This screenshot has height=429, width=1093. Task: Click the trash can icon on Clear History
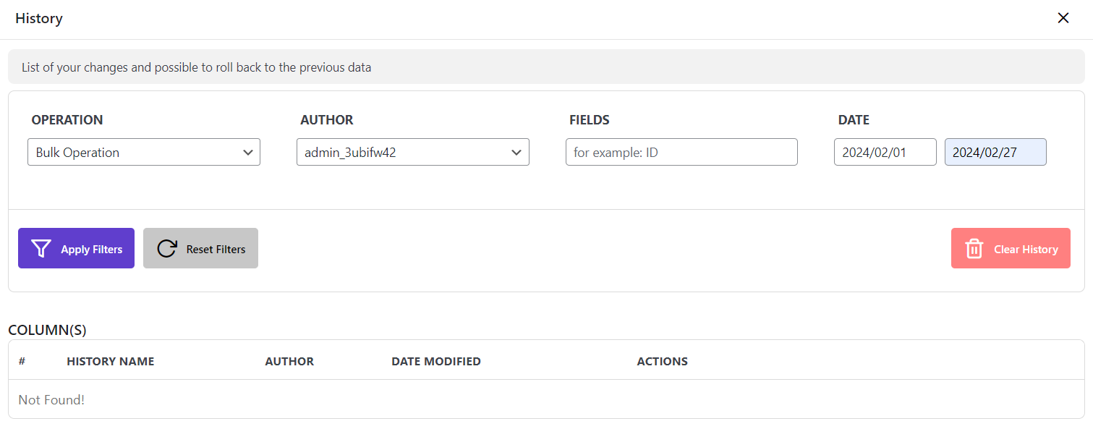(974, 249)
